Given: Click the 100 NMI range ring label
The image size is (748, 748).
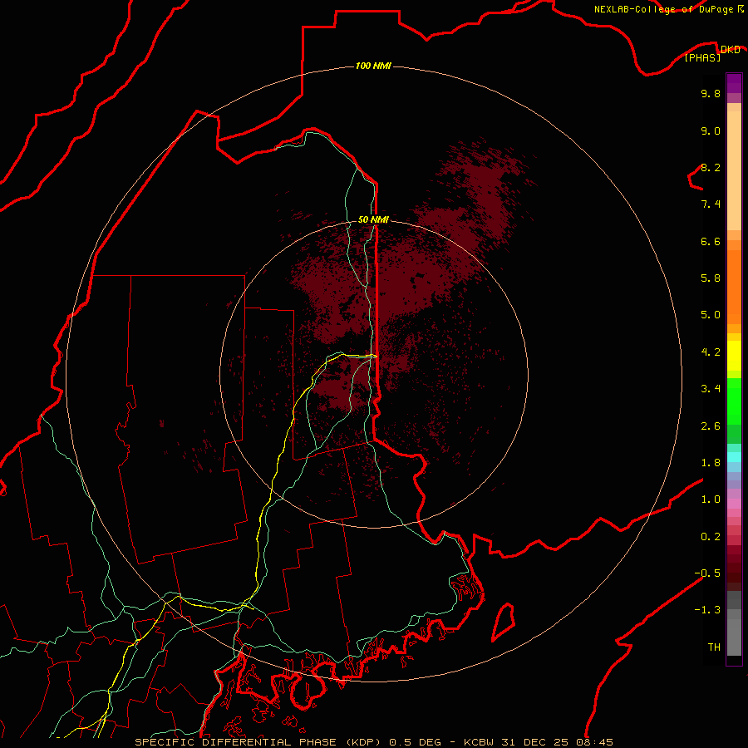Looking at the screenshot, I should click(x=373, y=66).
